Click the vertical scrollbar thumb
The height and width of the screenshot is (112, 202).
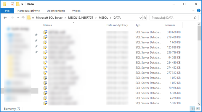(199, 33)
